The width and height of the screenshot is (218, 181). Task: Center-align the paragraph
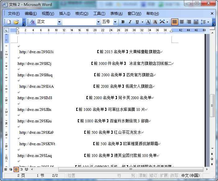point(182,22)
